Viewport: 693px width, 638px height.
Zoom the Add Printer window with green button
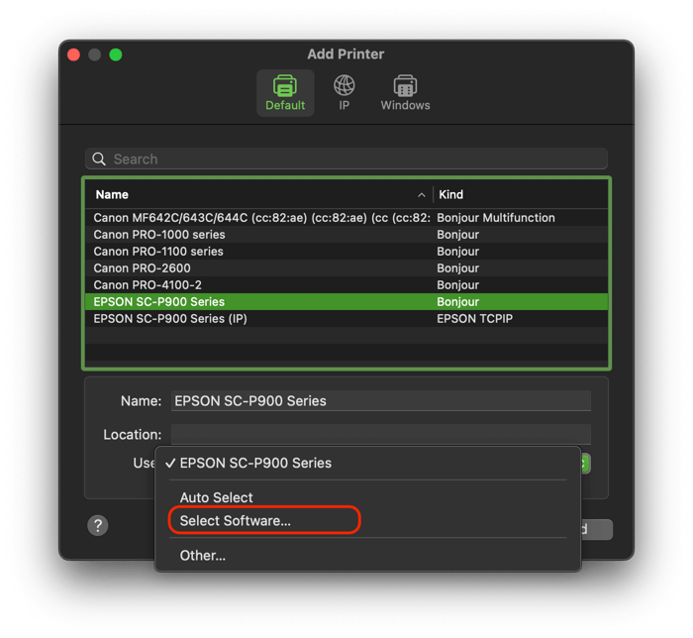116,54
